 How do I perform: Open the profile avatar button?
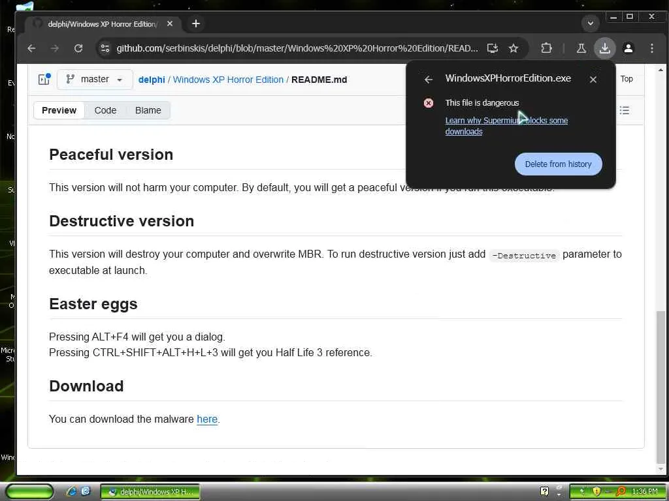(628, 48)
